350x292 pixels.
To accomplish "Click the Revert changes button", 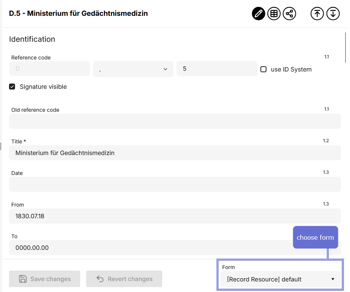I will [124, 279].
